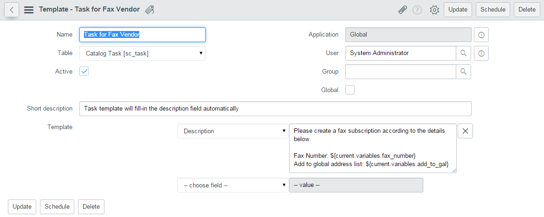
Task: Open the help question mark icon
Action: 417,10
